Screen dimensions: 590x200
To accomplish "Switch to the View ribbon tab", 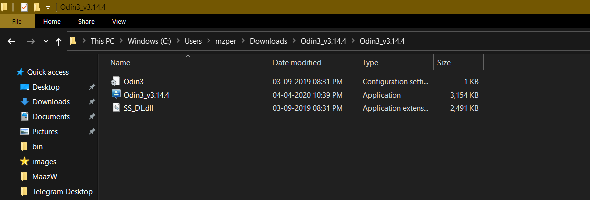I will (x=119, y=21).
